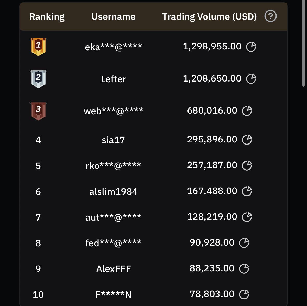Screen dimensions: 307x306
Task: Open pie chart icon beside 680,016.00
Action: (x=247, y=111)
